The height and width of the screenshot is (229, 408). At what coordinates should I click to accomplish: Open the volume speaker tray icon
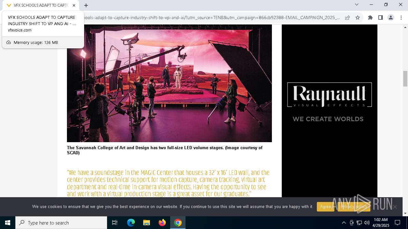tap(367, 223)
